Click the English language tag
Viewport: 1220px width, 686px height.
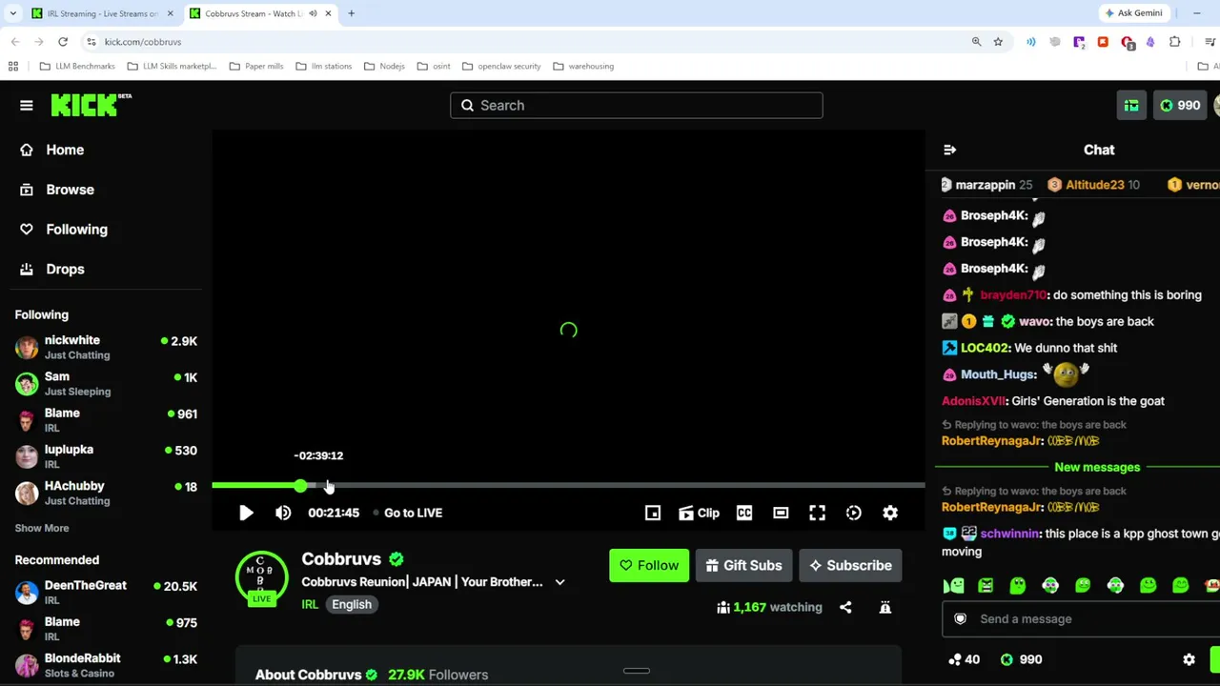point(352,604)
